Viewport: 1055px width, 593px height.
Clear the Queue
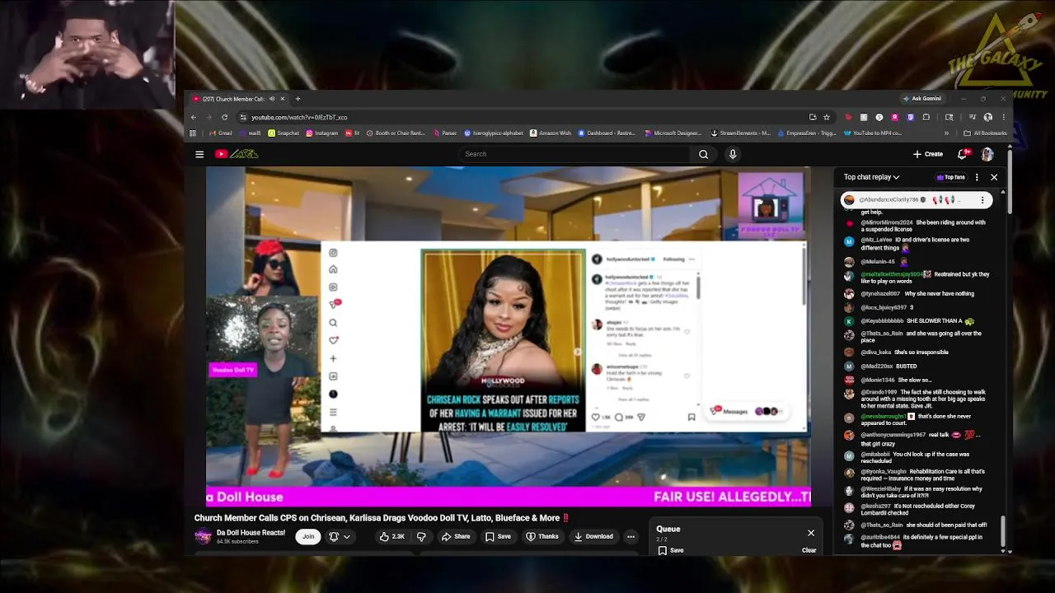pyautogui.click(x=809, y=550)
